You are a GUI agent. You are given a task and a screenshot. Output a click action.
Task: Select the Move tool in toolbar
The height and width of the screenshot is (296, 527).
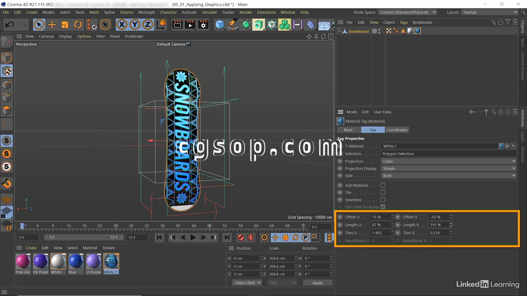(52, 25)
